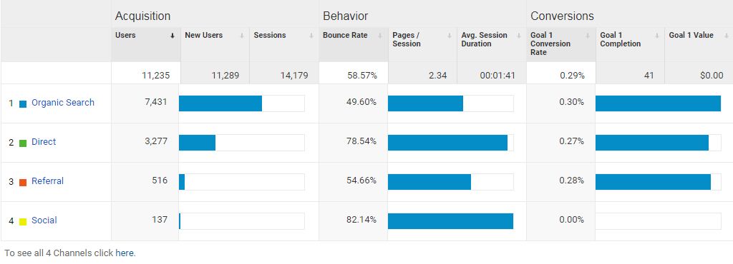This screenshot has width=733, height=264.
Task: Click the sort arrow beside Bounce Rate
Action: [x=380, y=36]
